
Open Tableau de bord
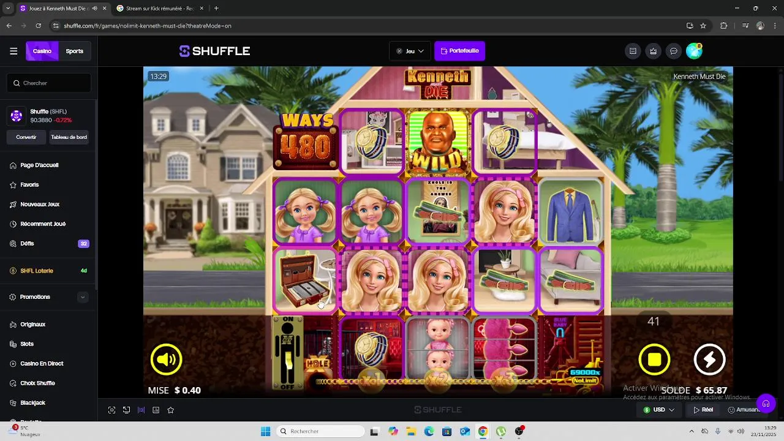(69, 137)
